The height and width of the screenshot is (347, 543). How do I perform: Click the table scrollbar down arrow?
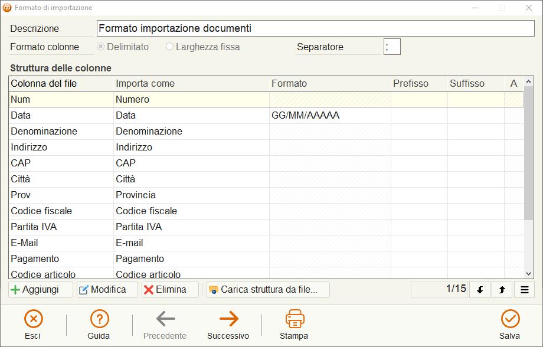[x=528, y=274]
